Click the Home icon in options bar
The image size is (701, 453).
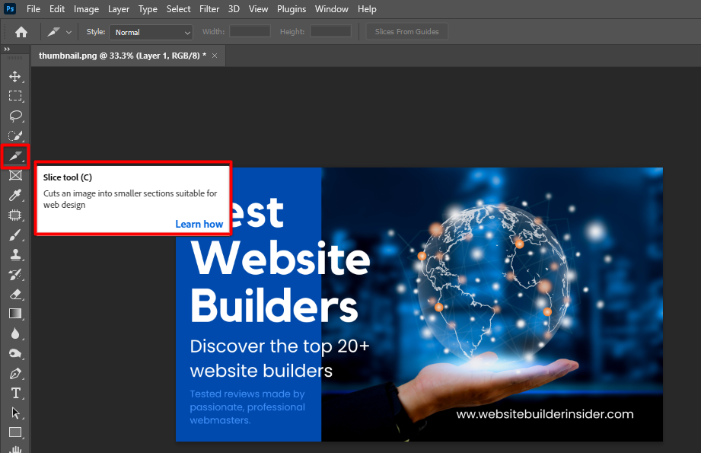pos(21,32)
